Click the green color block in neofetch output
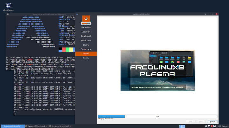This screenshot has width=229, height=128. pos(67,50)
